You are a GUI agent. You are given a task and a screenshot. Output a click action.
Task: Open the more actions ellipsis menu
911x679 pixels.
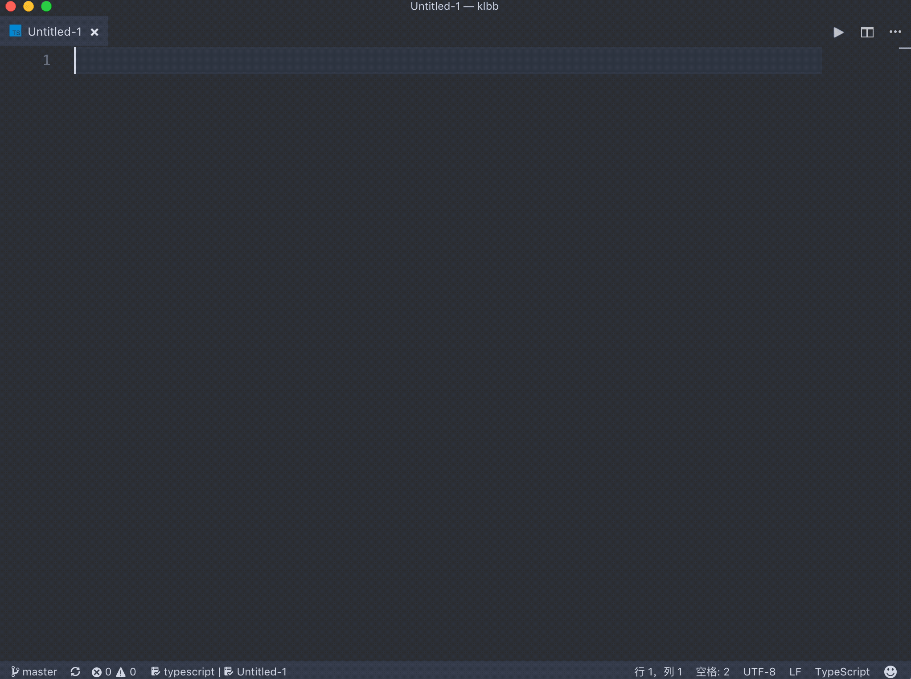pyautogui.click(x=895, y=32)
